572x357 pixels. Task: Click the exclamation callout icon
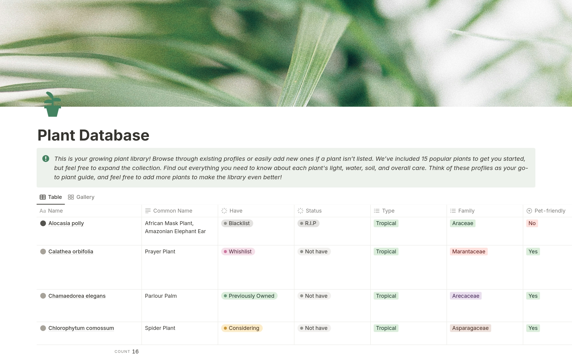click(x=46, y=158)
